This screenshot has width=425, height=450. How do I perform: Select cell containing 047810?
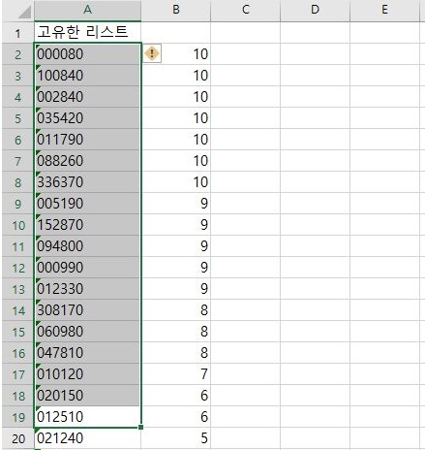87,353
